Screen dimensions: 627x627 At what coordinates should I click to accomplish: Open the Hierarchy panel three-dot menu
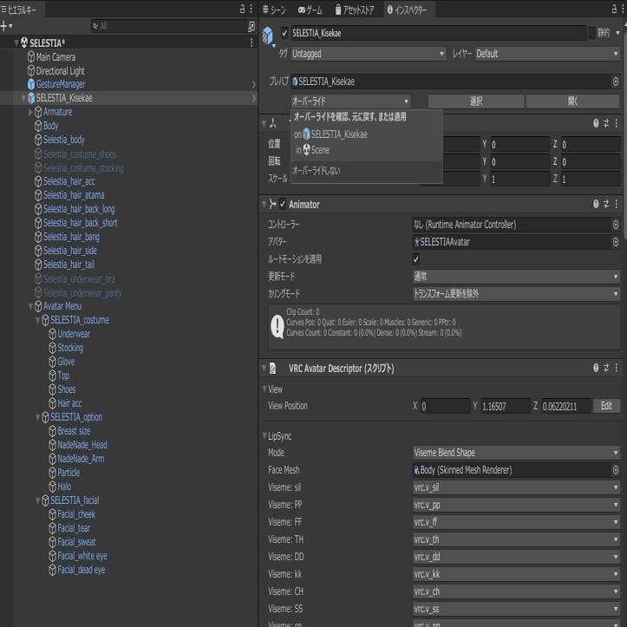251,9
